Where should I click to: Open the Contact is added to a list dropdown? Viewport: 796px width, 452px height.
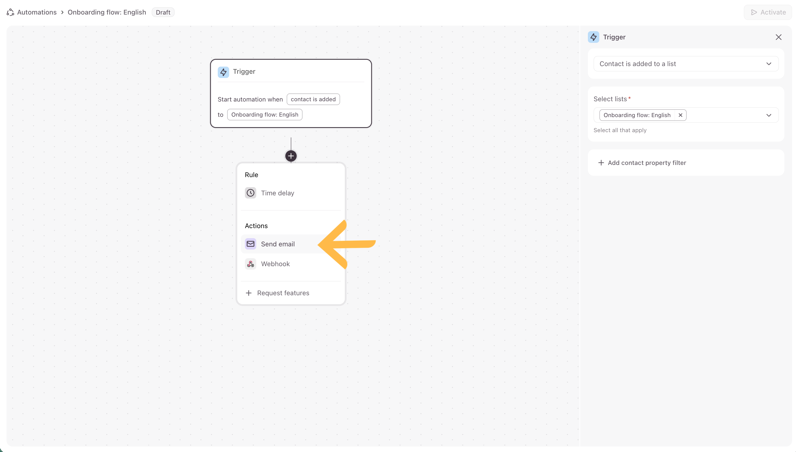click(685, 64)
